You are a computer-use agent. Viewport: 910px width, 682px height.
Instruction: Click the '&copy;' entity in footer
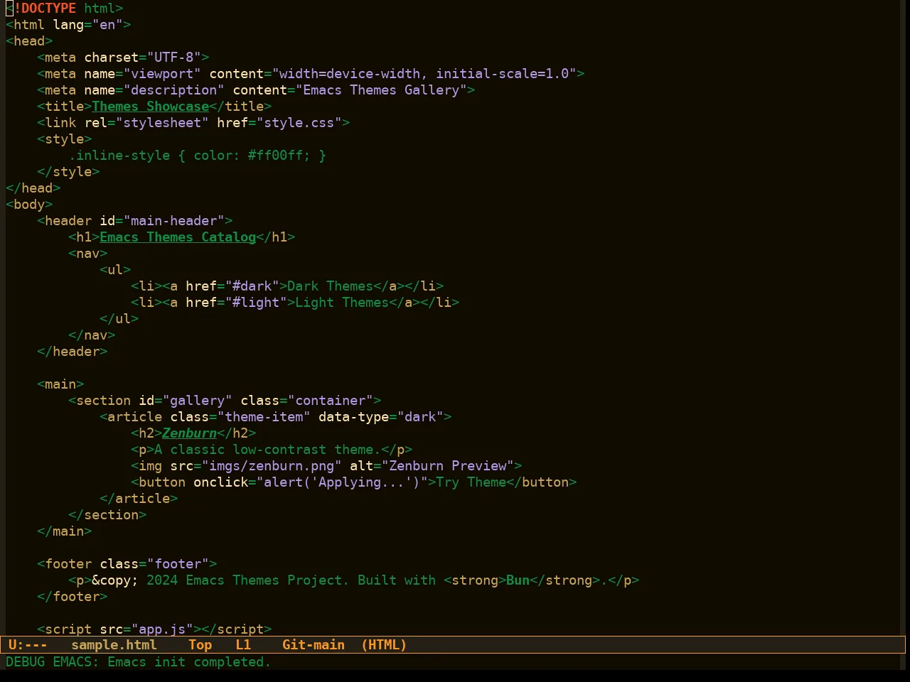click(115, 580)
